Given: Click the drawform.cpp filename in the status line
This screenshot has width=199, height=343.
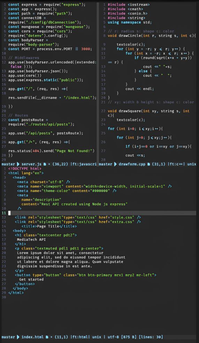Looking at the screenshot, I should 132,164.
